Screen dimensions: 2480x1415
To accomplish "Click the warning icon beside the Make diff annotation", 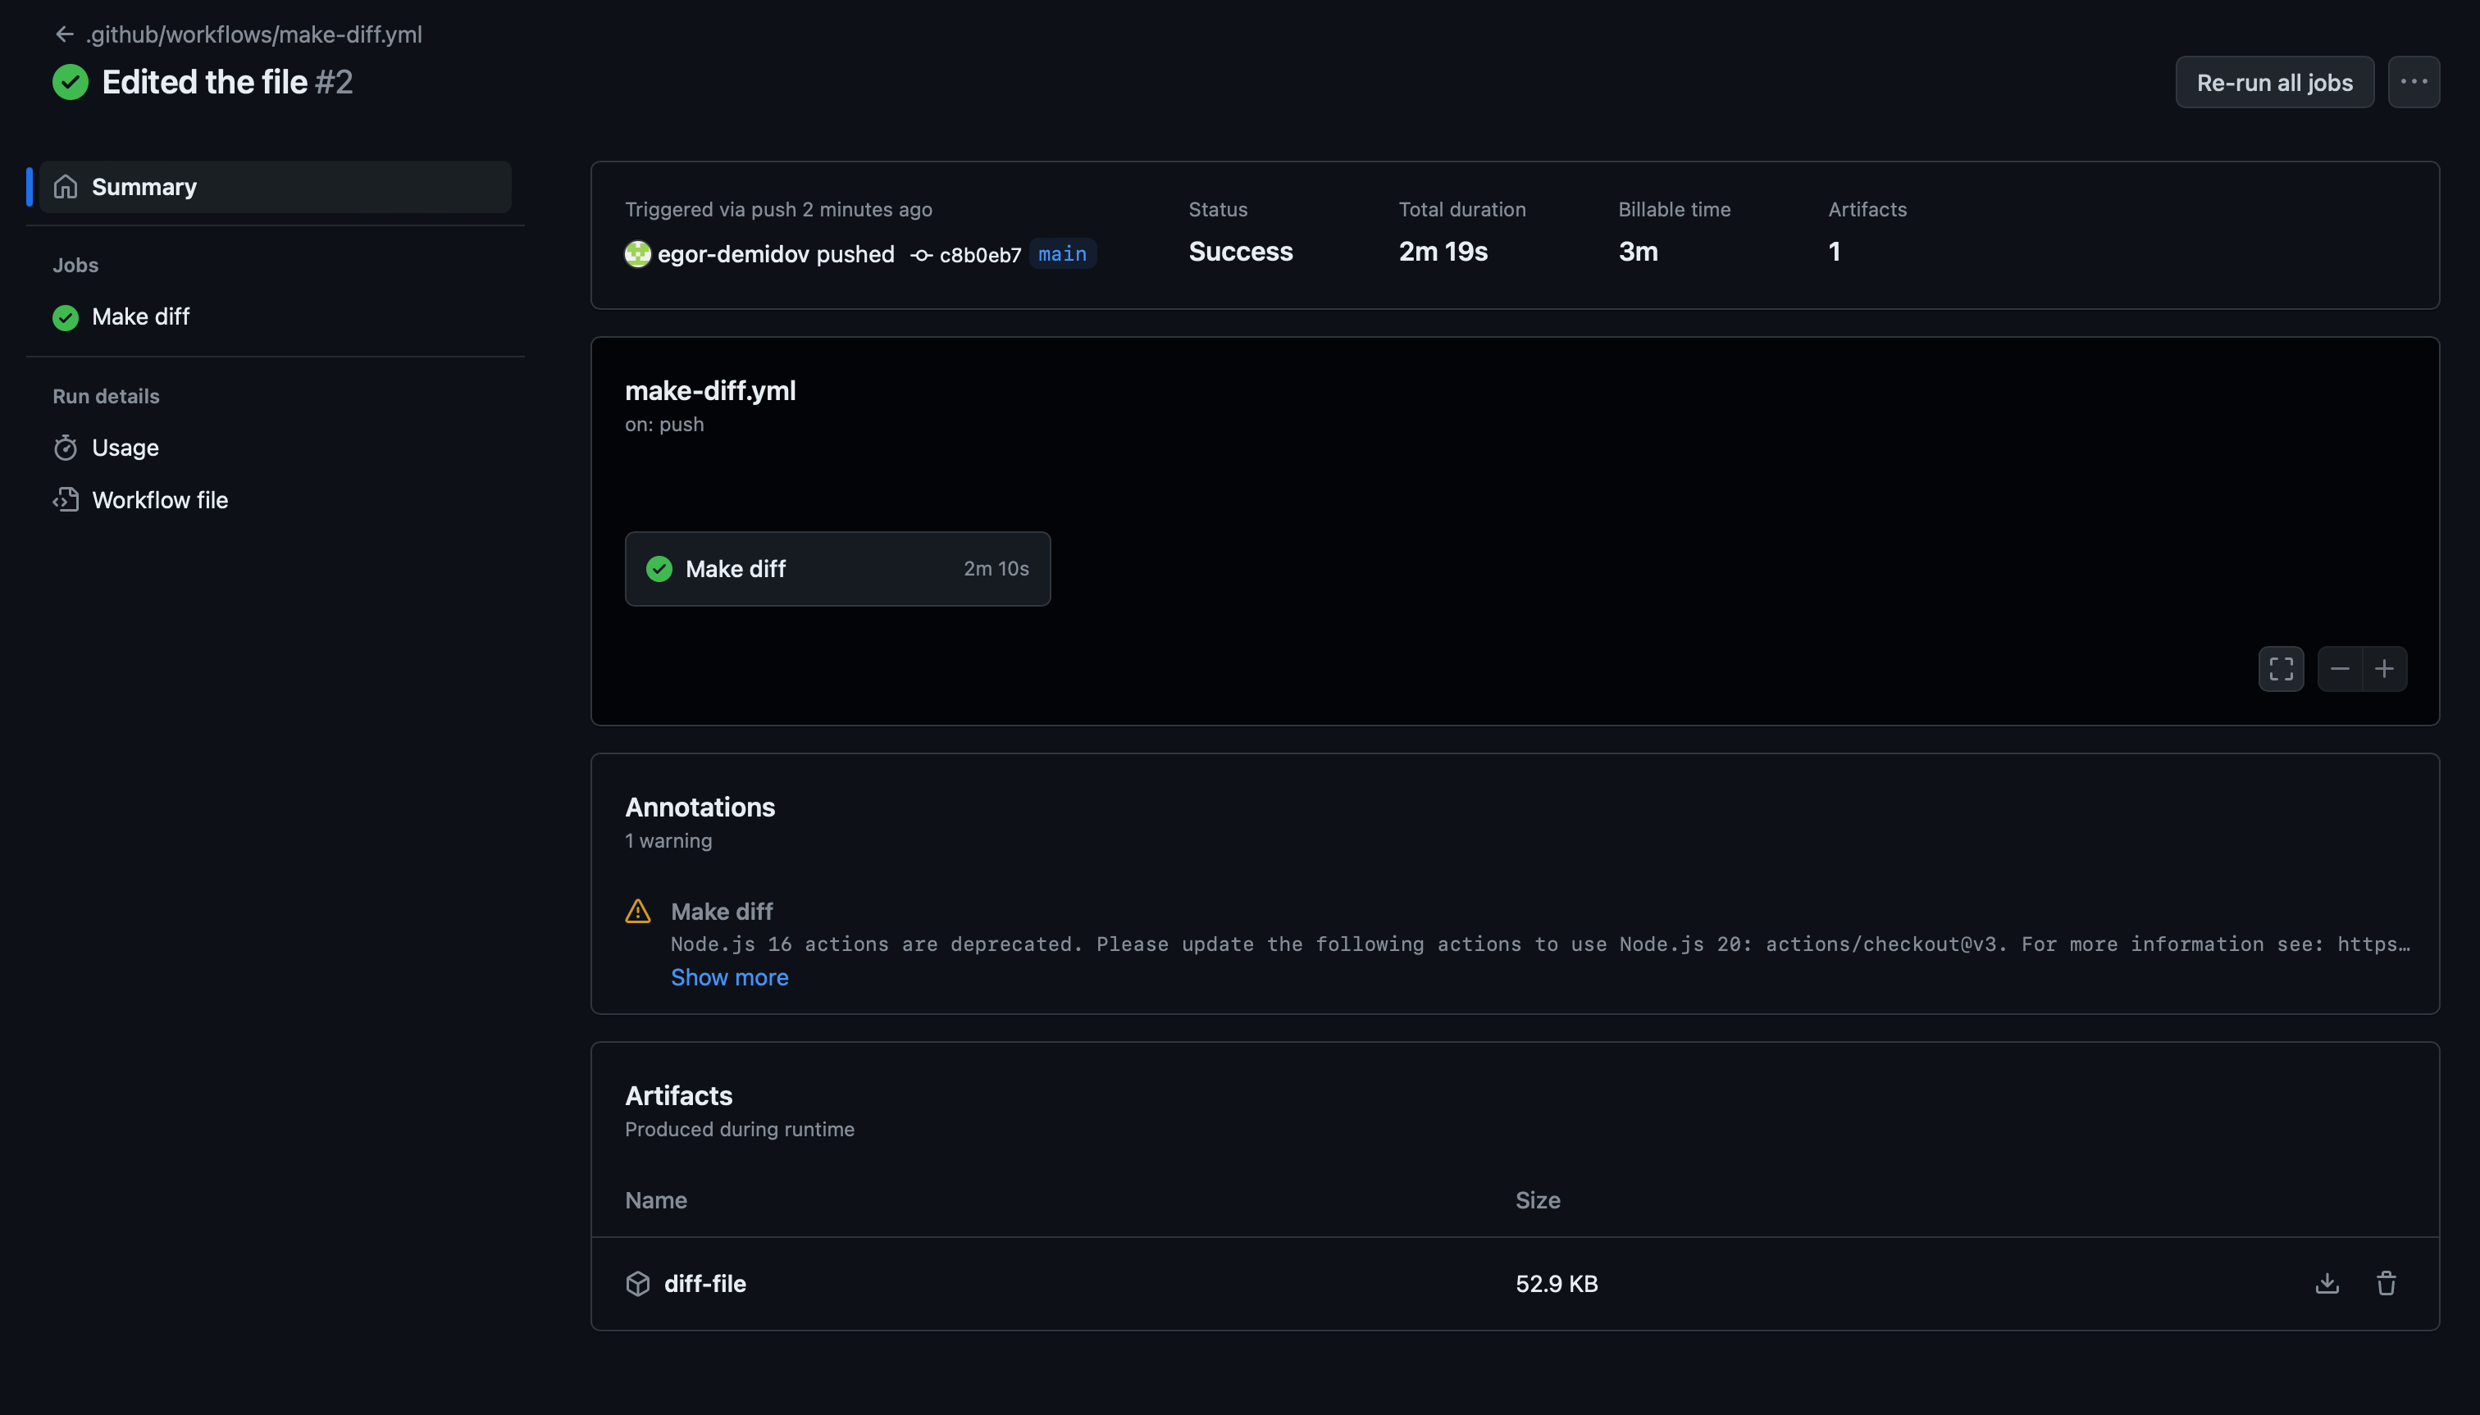I will pos(638,912).
